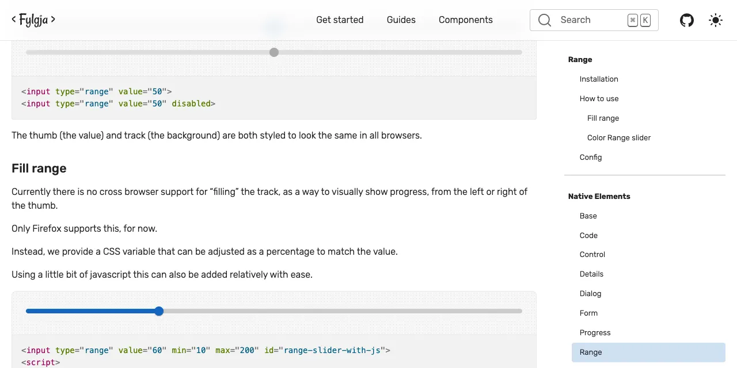Select "Fill range" in the sidebar

(603, 118)
